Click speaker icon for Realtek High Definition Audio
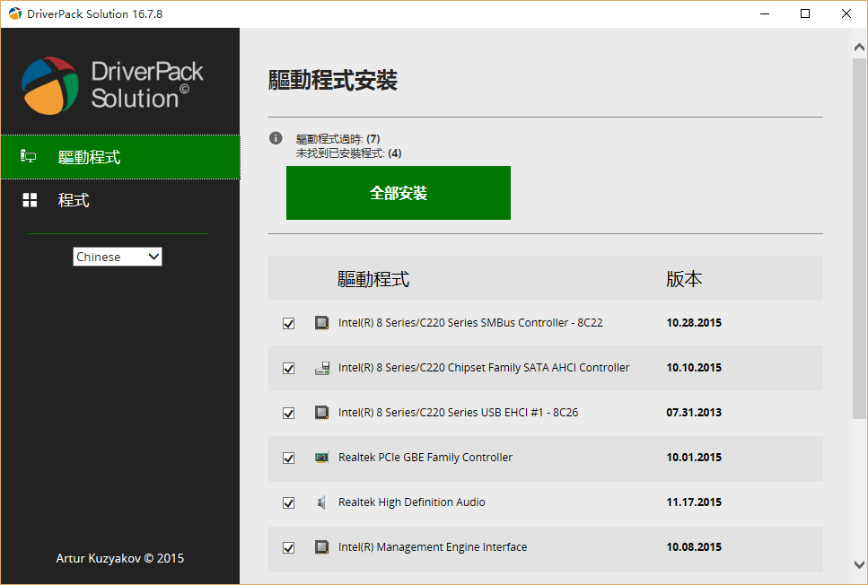 [x=321, y=502]
